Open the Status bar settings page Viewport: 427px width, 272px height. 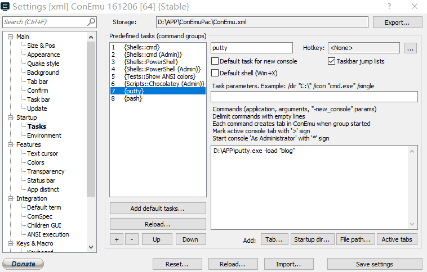click(41, 180)
